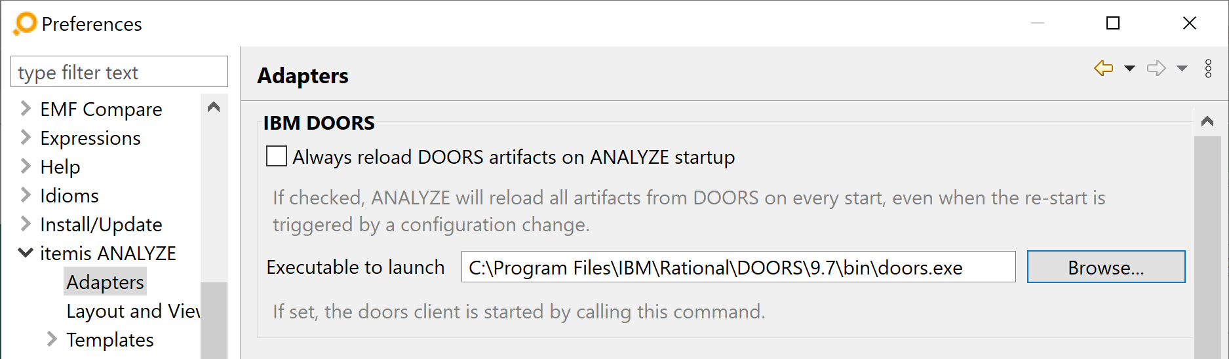Open the back history dropdown arrow
The height and width of the screenshot is (359, 1229).
pos(1129,68)
